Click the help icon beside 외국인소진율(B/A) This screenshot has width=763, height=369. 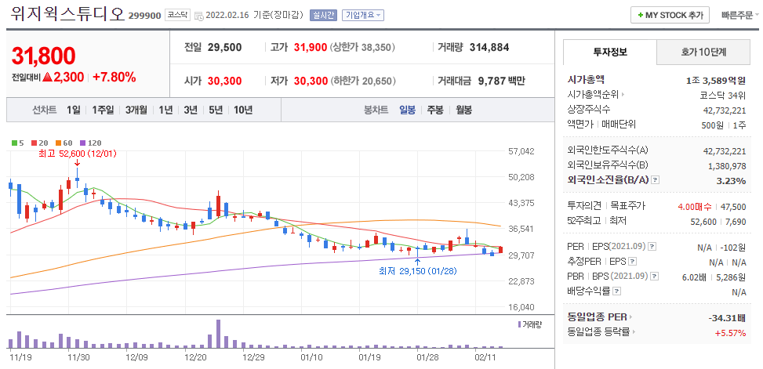pyautogui.click(x=656, y=180)
